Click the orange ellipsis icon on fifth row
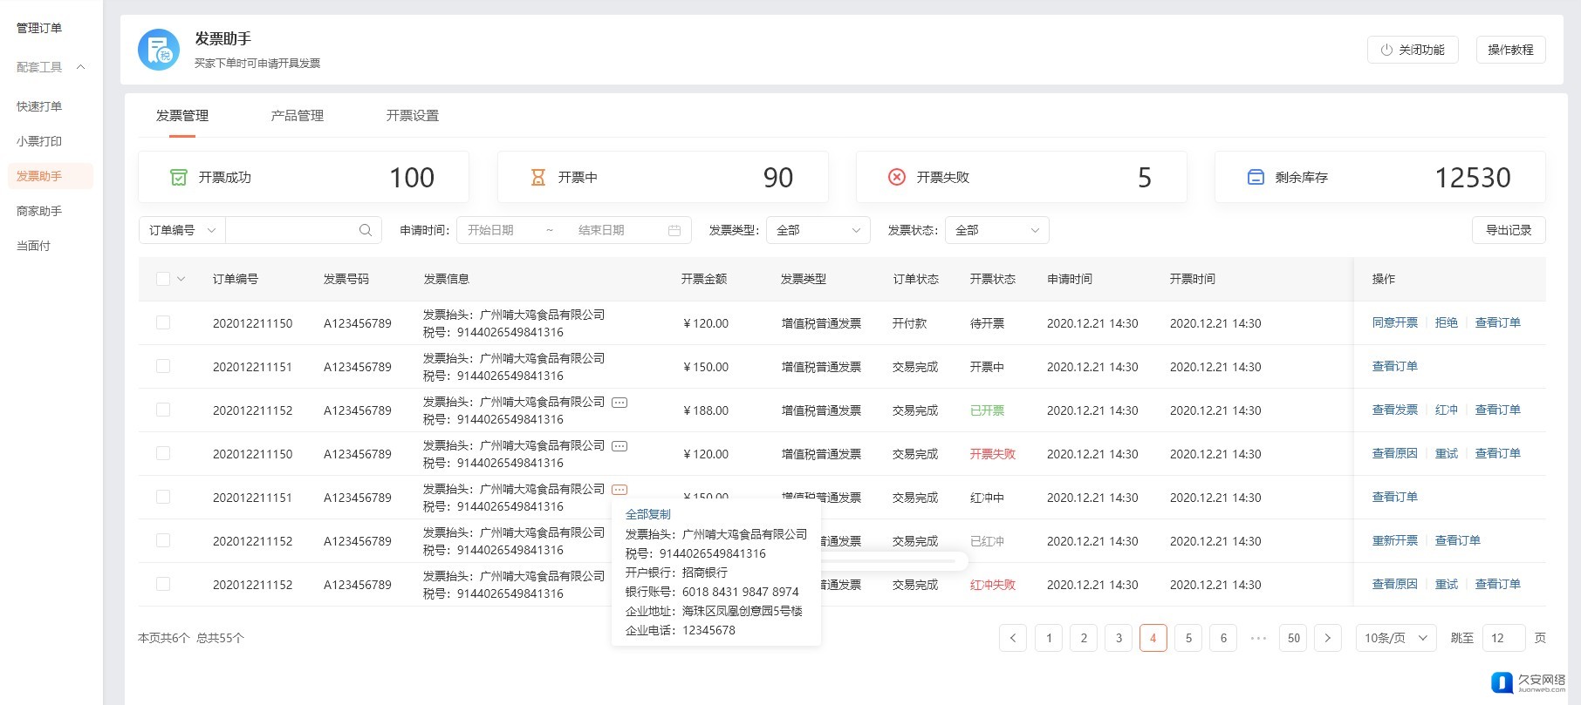 tap(619, 490)
